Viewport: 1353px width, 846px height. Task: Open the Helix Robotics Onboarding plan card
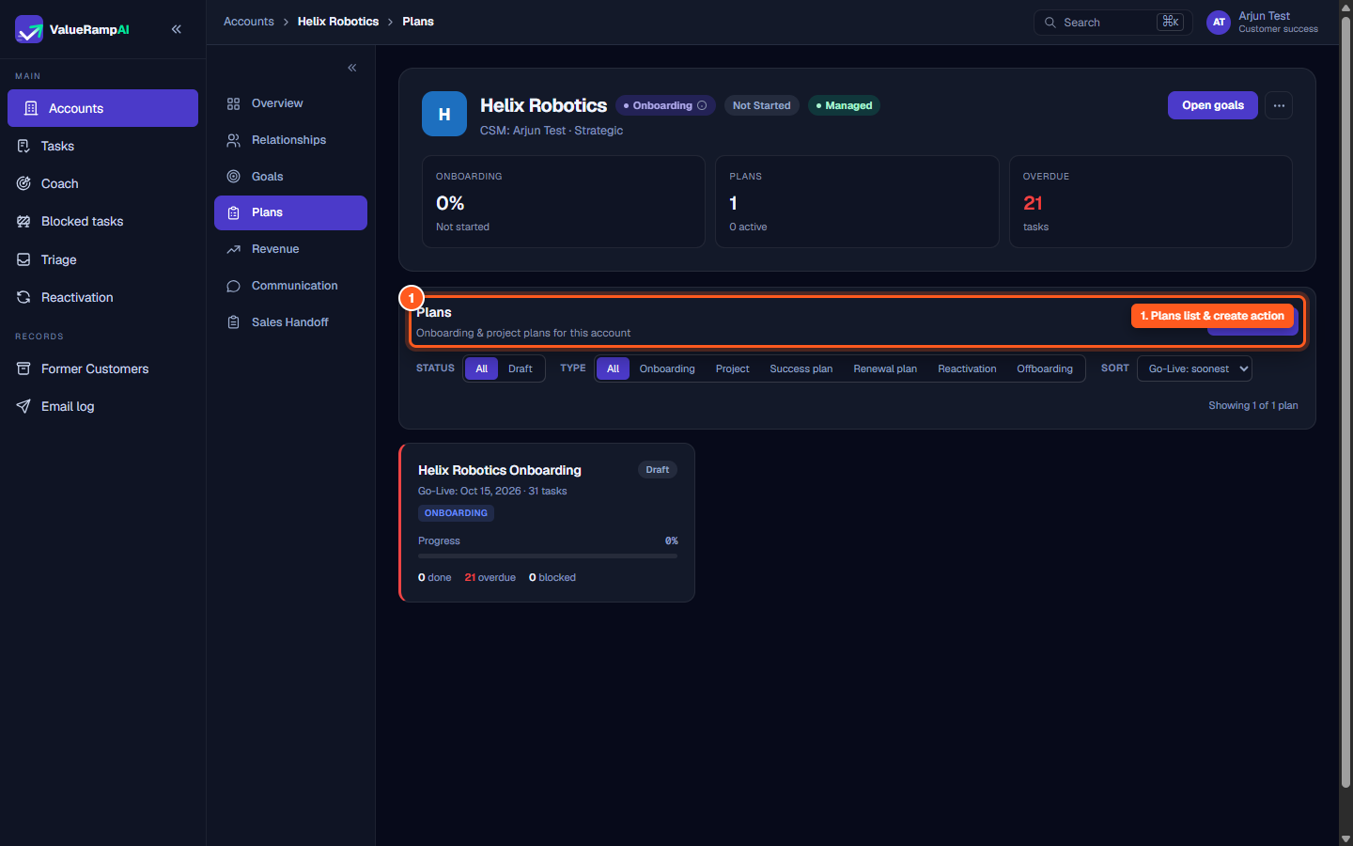[x=547, y=523]
